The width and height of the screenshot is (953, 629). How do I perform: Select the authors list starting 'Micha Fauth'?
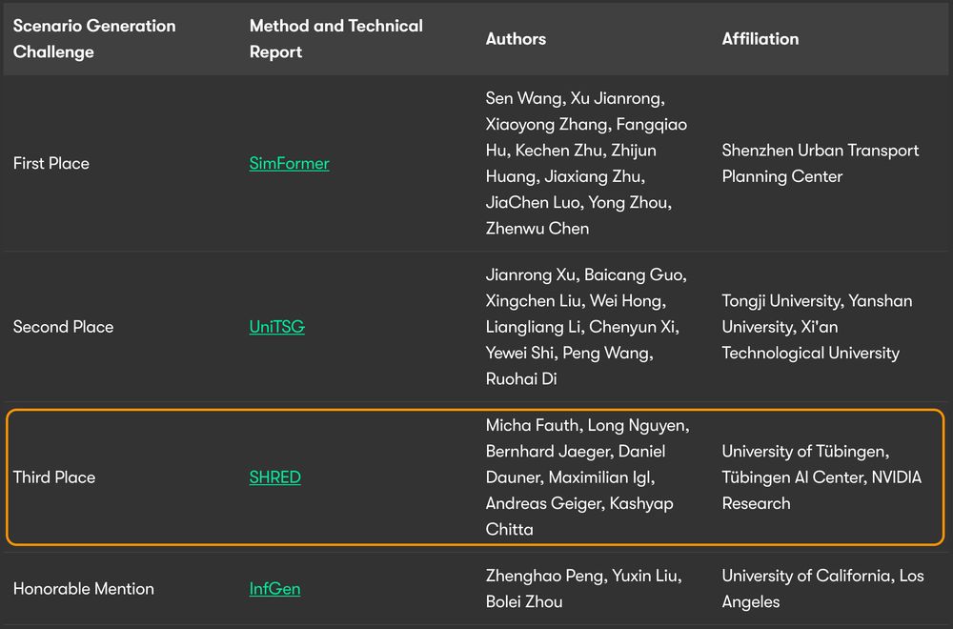[x=588, y=477]
